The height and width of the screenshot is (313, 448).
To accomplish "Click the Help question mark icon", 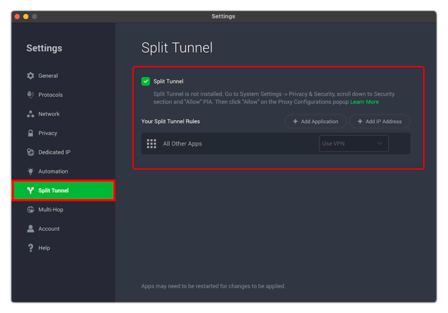I will tap(30, 248).
